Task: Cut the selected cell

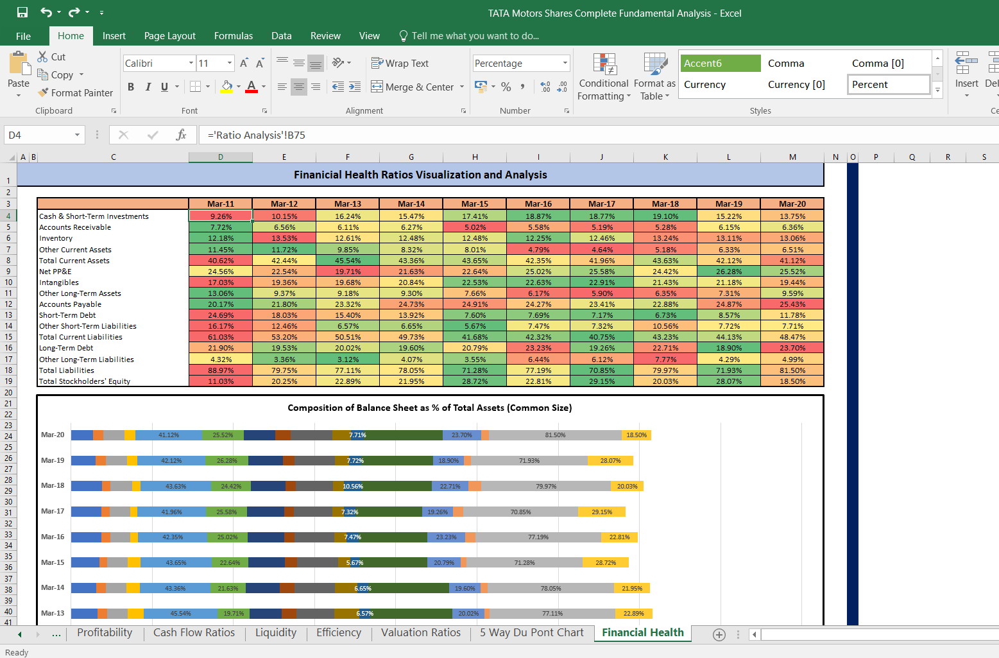Action: [51, 56]
